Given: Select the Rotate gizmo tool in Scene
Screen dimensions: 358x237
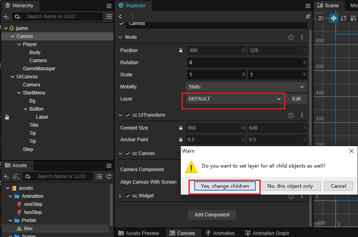Looking at the screenshot, I should tap(343, 18).
